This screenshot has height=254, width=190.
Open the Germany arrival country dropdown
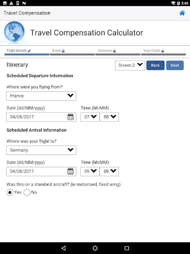[41, 150]
